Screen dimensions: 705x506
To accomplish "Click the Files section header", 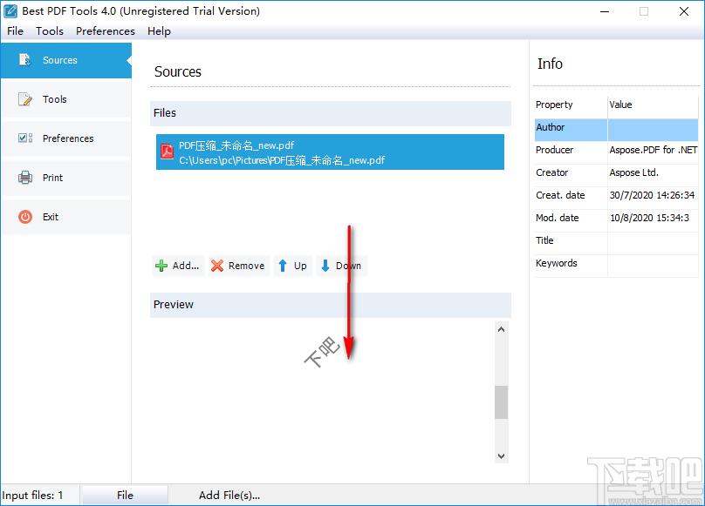I will click(331, 113).
